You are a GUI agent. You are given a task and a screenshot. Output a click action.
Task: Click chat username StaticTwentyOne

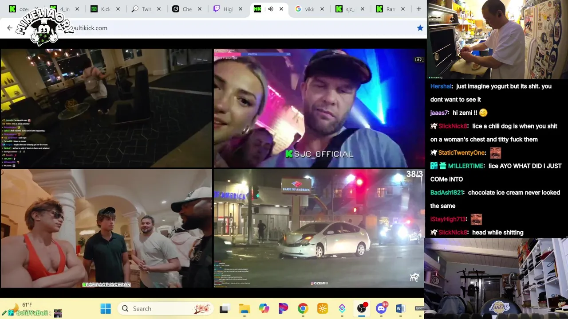tap(461, 153)
